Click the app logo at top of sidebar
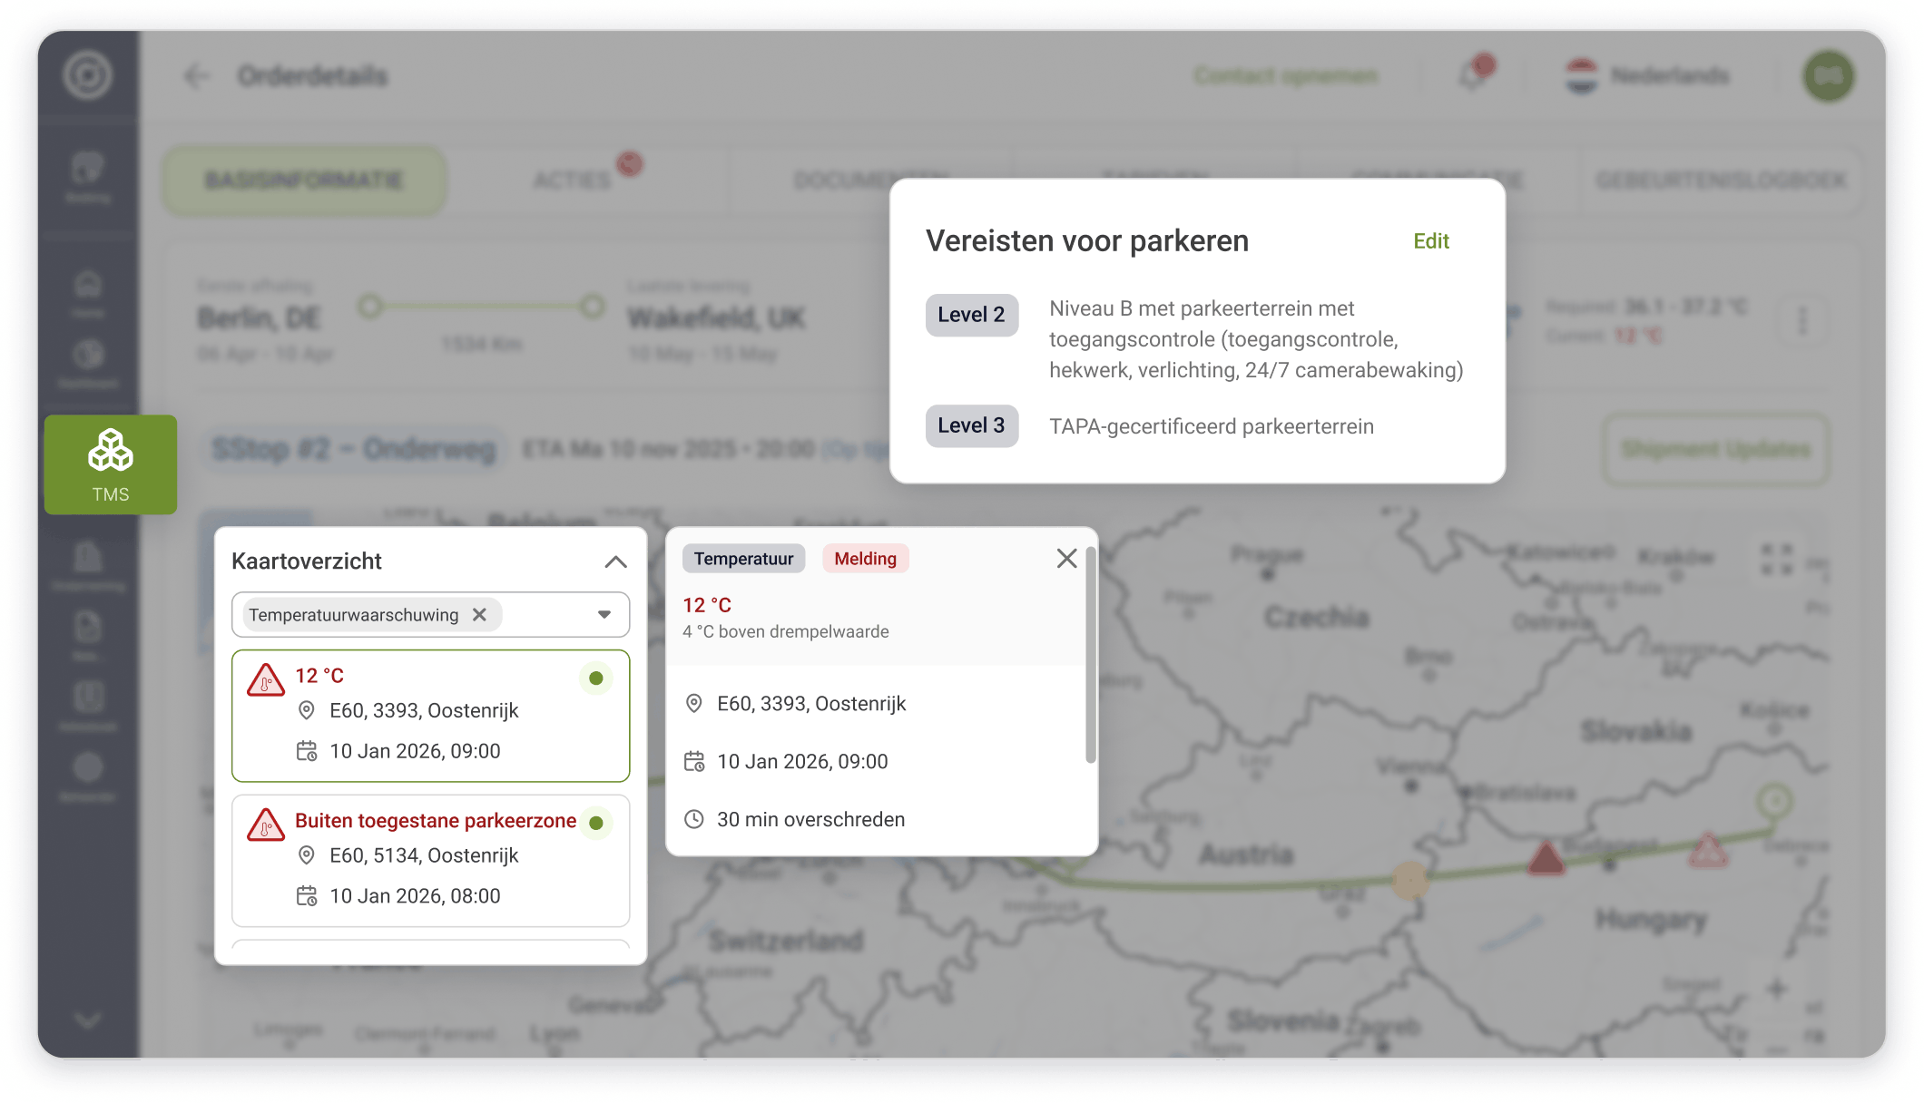This screenshot has height=1103, width=1924. [88, 75]
